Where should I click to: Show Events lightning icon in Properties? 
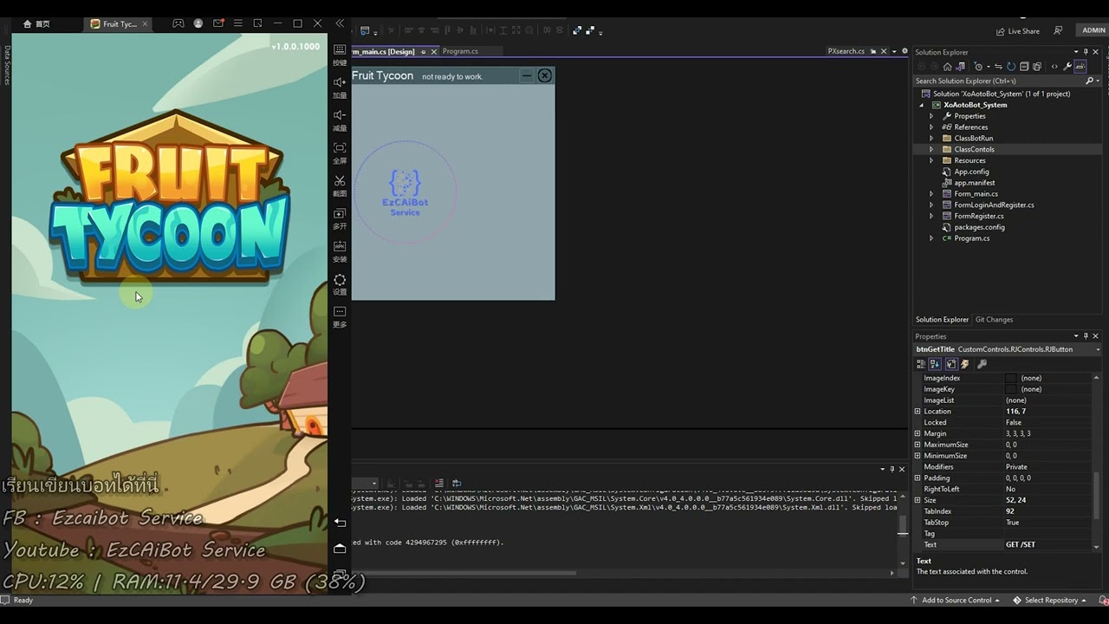[964, 364]
